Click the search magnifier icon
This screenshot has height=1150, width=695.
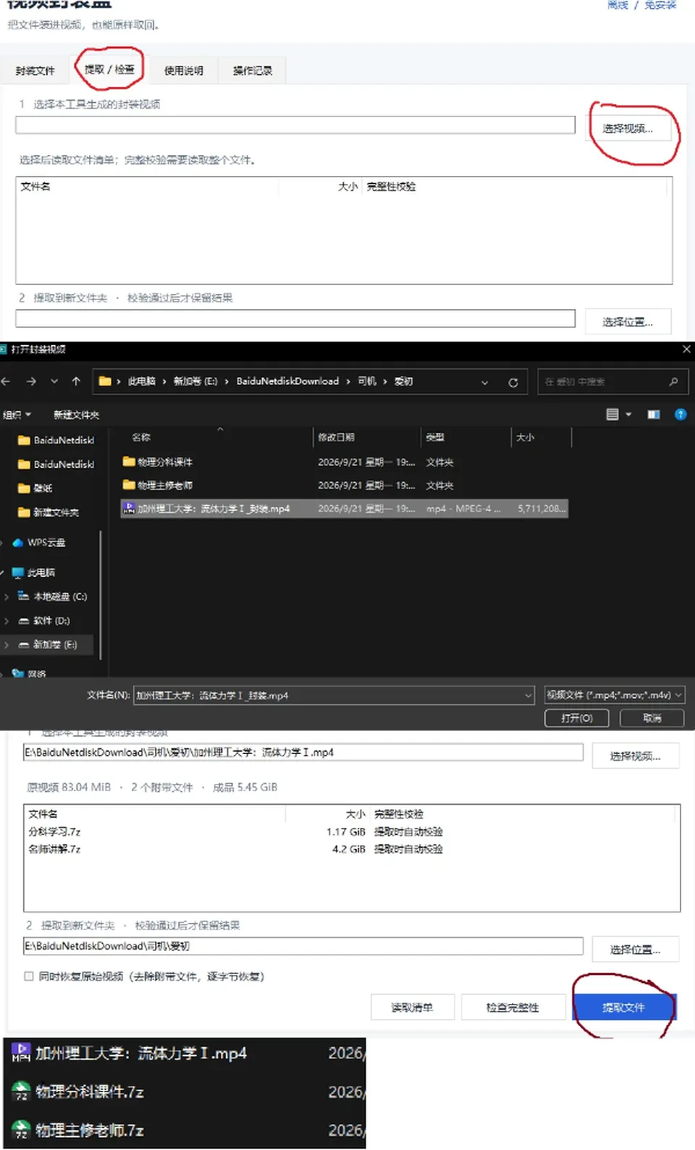[x=673, y=381]
